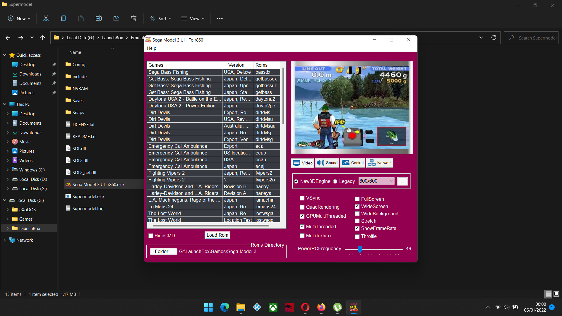Sort game list by Version column header
562x316 pixels.
238,65
